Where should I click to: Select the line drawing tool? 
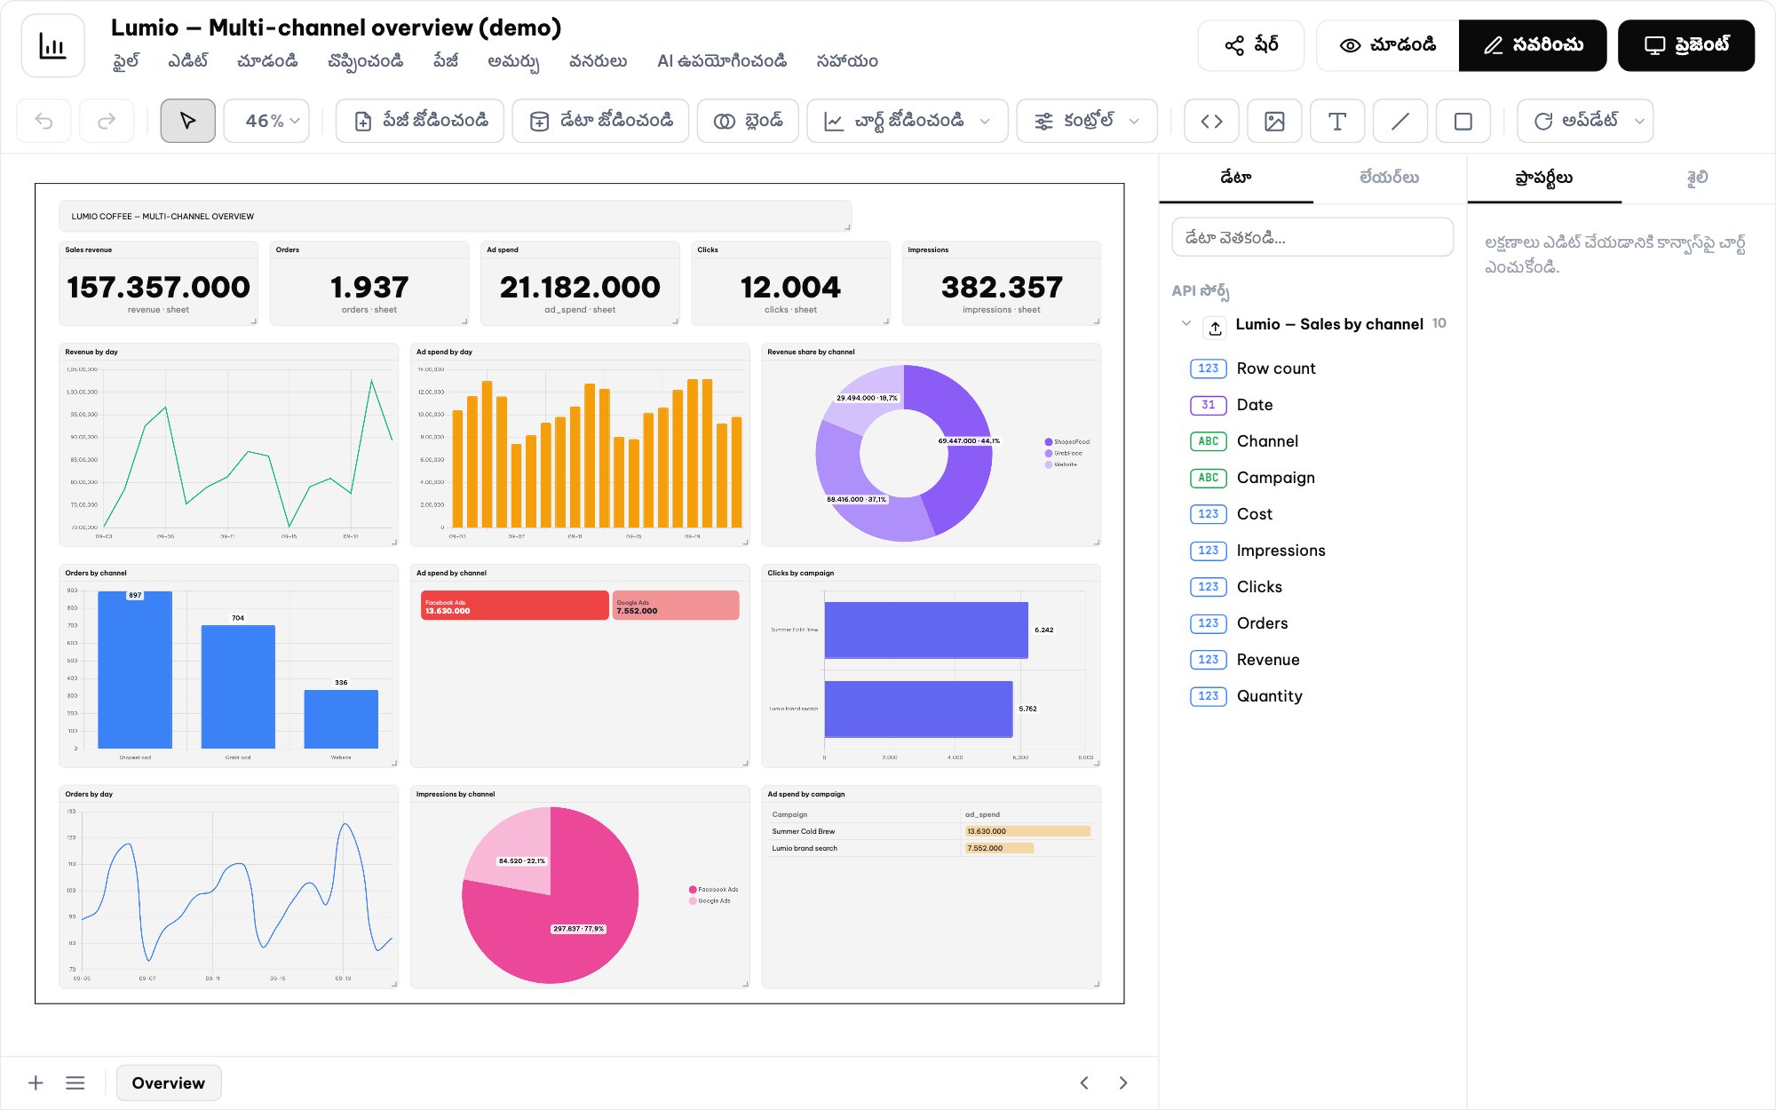point(1400,121)
